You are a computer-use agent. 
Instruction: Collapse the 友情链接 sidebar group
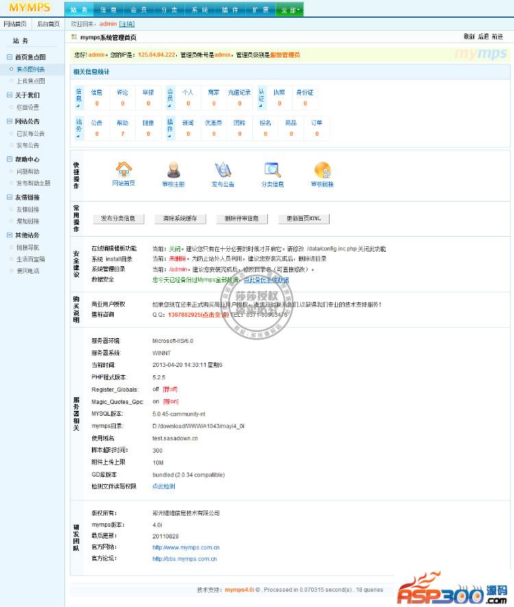(x=10, y=197)
